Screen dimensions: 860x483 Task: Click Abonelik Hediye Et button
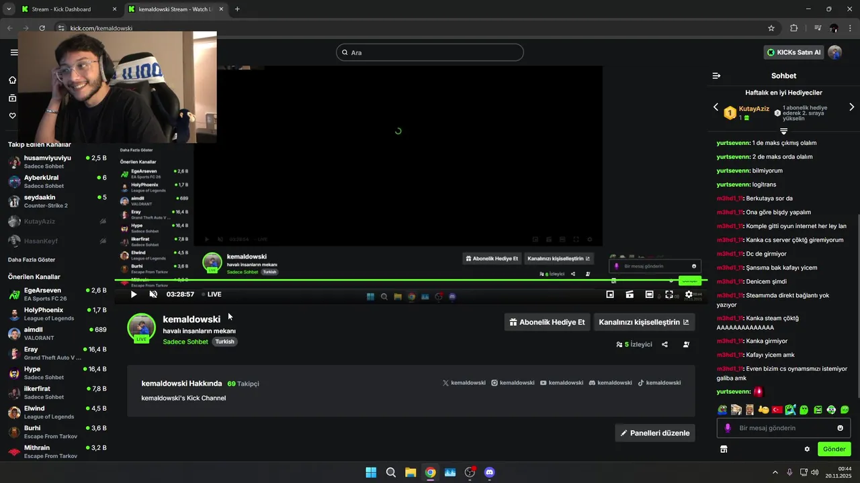(x=548, y=322)
